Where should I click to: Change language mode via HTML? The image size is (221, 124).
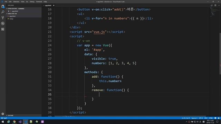(x=211, y=118)
